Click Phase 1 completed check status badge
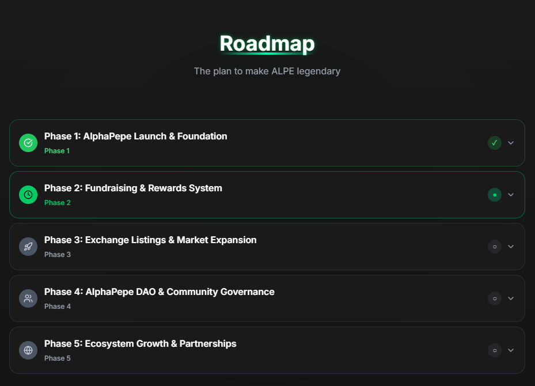This screenshot has height=386, width=535. tap(494, 143)
